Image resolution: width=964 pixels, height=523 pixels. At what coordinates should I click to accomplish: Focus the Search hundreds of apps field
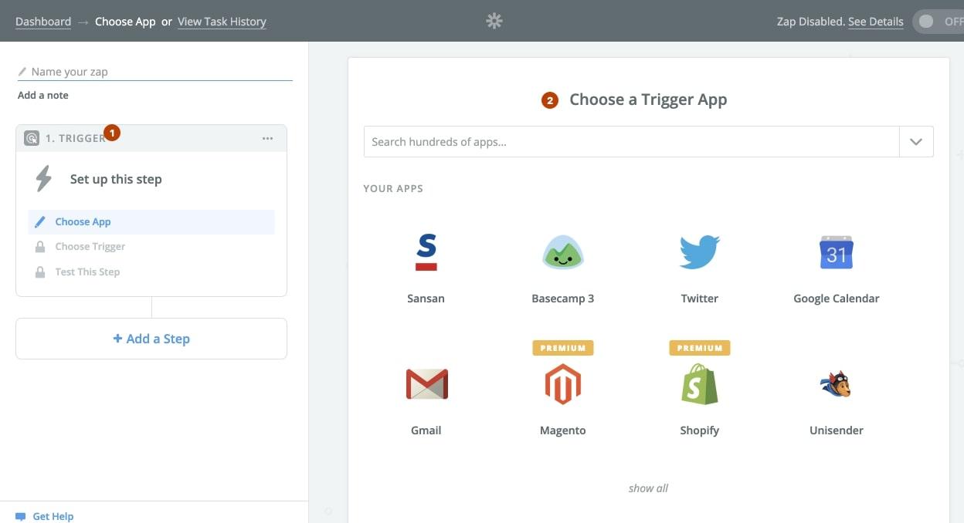(x=632, y=142)
